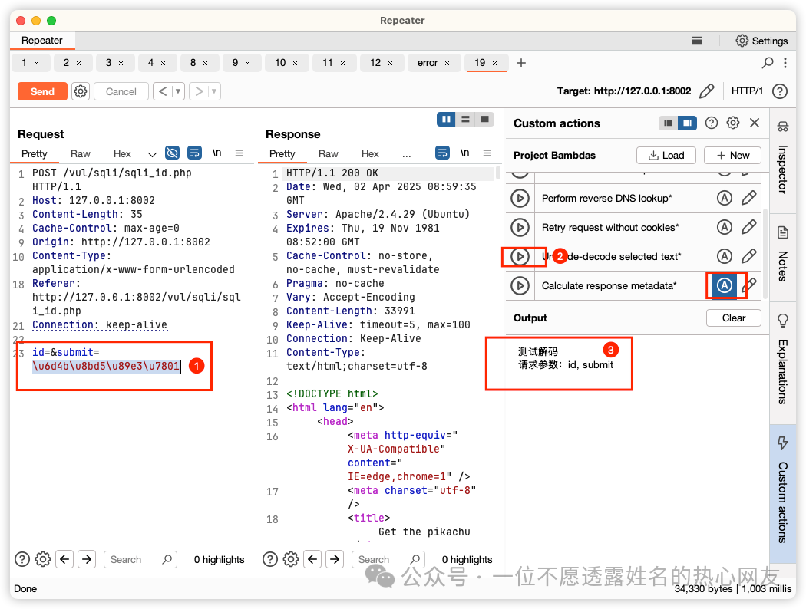Select the Repeater tab named error
Image resolution: width=806 pixels, height=609 pixels.
click(x=428, y=63)
